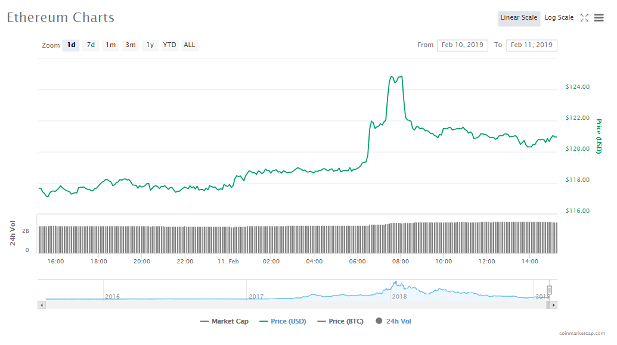
Task: Select the 1d zoom range
Action: pos(71,45)
